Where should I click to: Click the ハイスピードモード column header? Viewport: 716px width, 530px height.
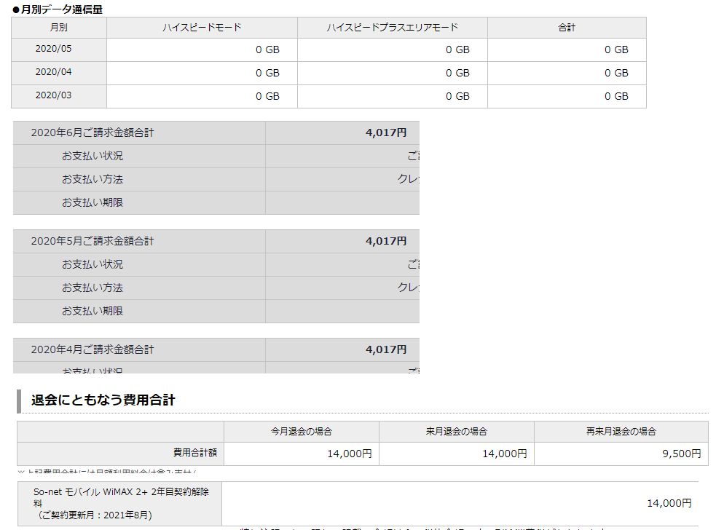[x=202, y=28]
